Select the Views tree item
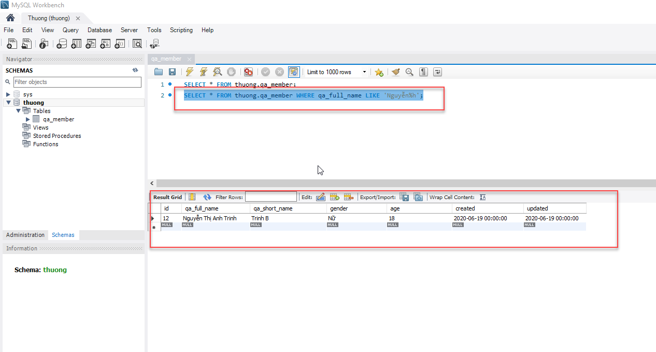The width and height of the screenshot is (656, 352). point(40,128)
